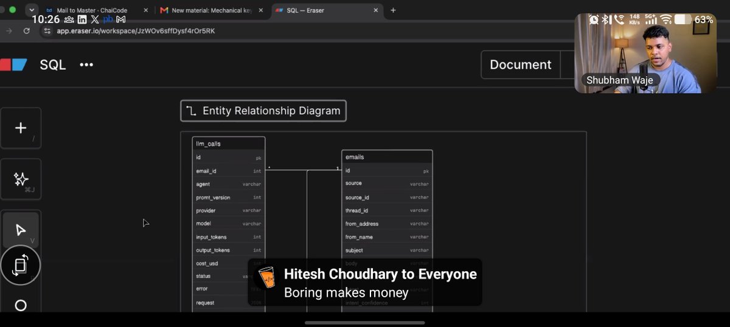Click the output_tokens row
This screenshot has width=730, height=327.
tap(229, 250)
